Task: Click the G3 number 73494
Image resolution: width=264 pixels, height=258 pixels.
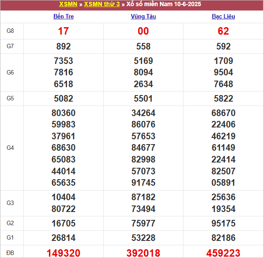Action: tap(143, 209)
